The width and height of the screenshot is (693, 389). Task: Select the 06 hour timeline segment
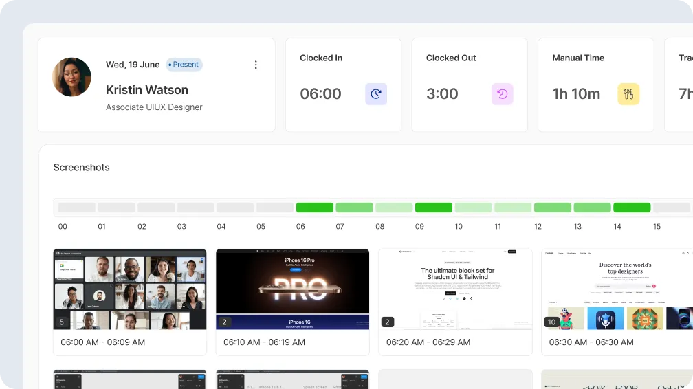(x=314, y=208)
